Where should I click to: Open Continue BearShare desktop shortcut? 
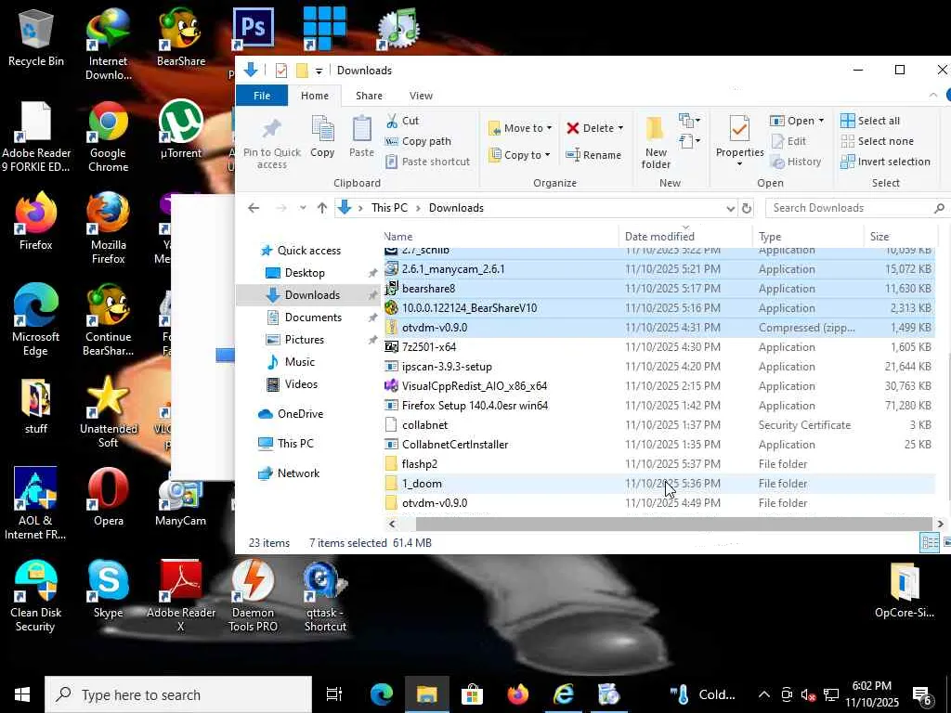[x=108, y=320]
